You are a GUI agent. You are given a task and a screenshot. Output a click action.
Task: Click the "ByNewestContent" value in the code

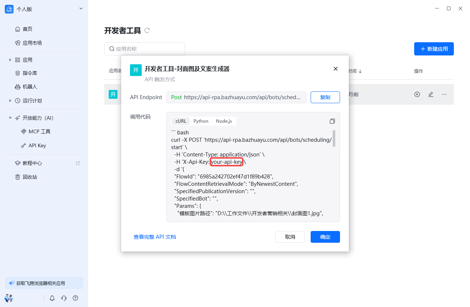[x=273, y=184]
